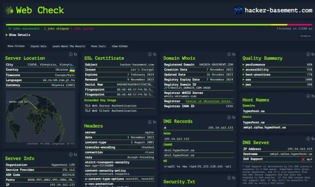Click the red X DoH Support icon
This screenshot has width=315, height=187.
(x=303, y=159)
